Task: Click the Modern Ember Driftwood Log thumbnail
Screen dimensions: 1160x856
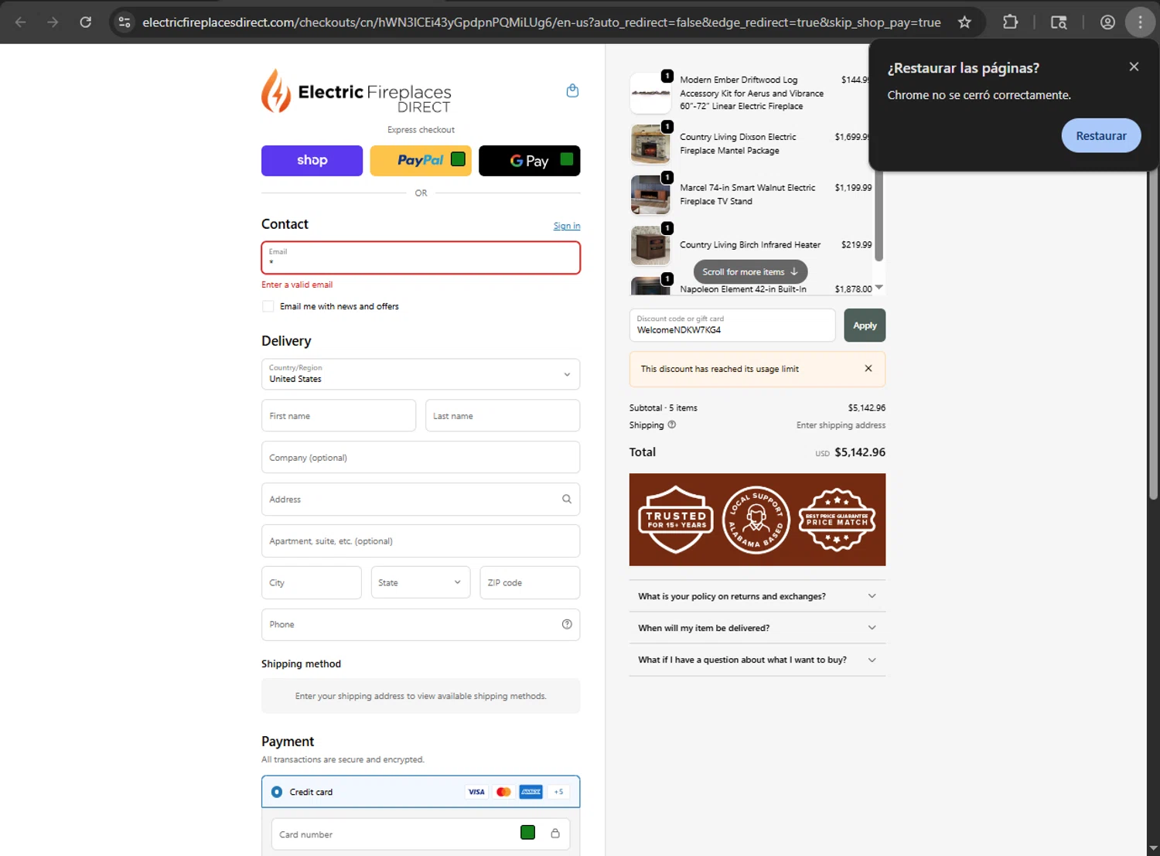Action: pyautogui.click(x=650, y=93)
